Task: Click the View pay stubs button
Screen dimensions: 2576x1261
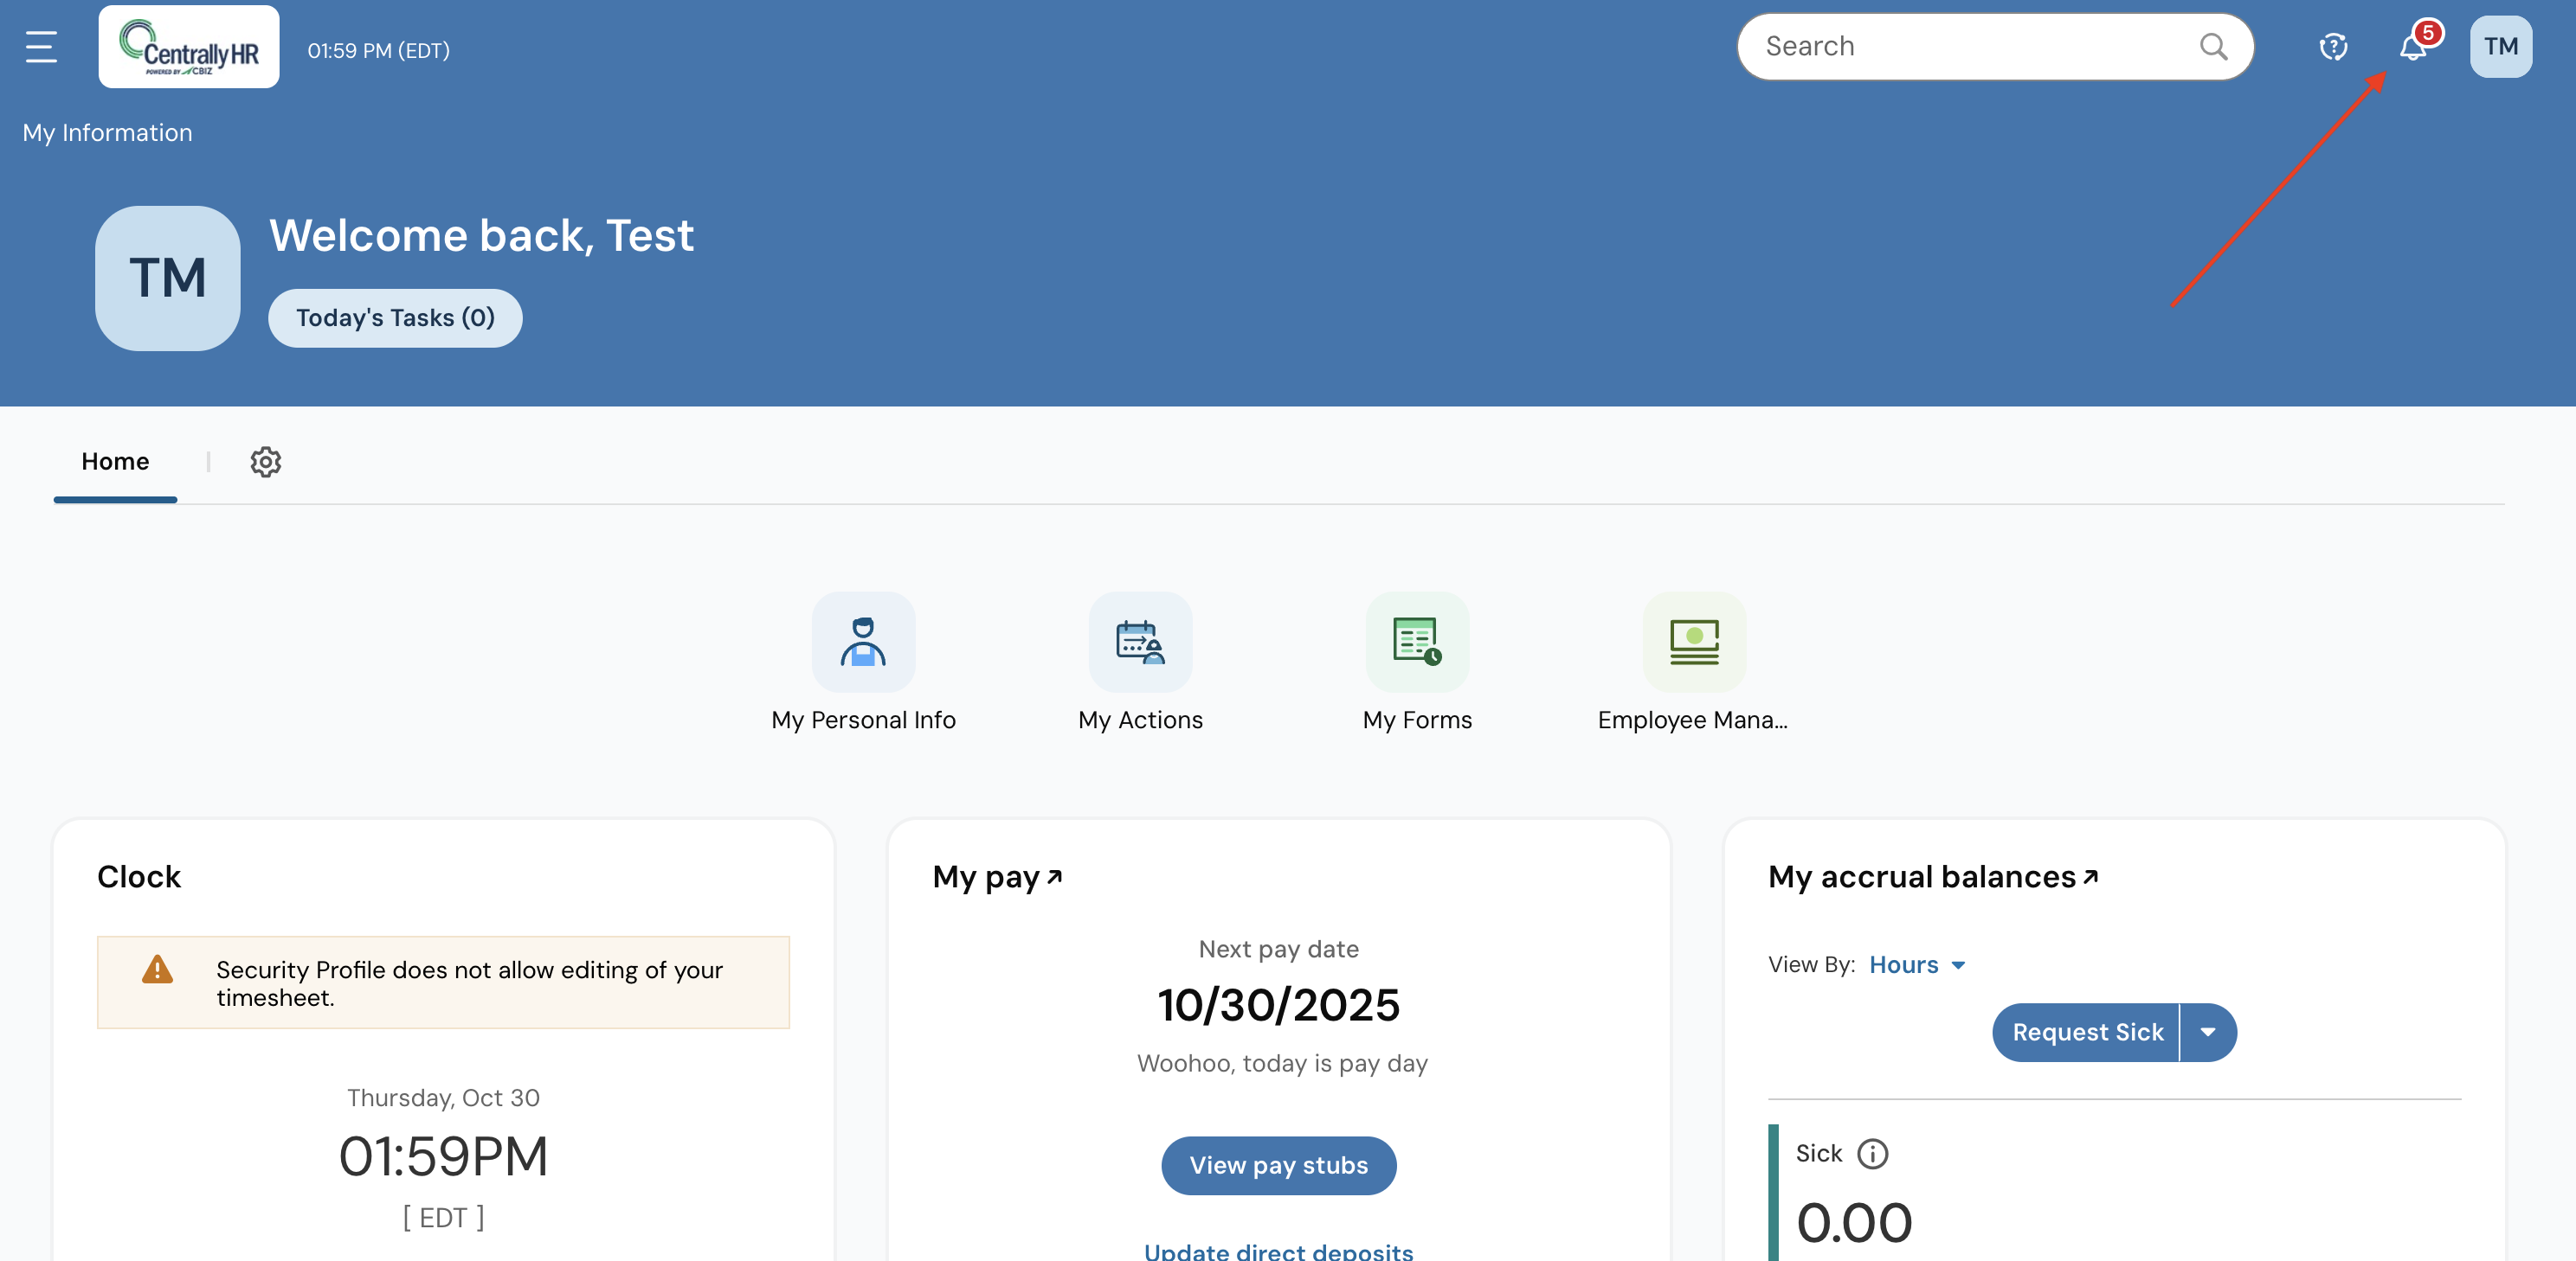Action: point(1278,1165)
